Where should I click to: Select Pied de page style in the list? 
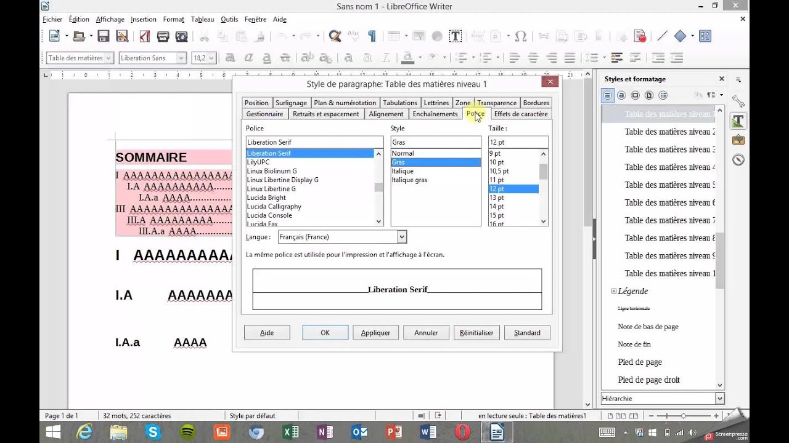tap(640, 362)
